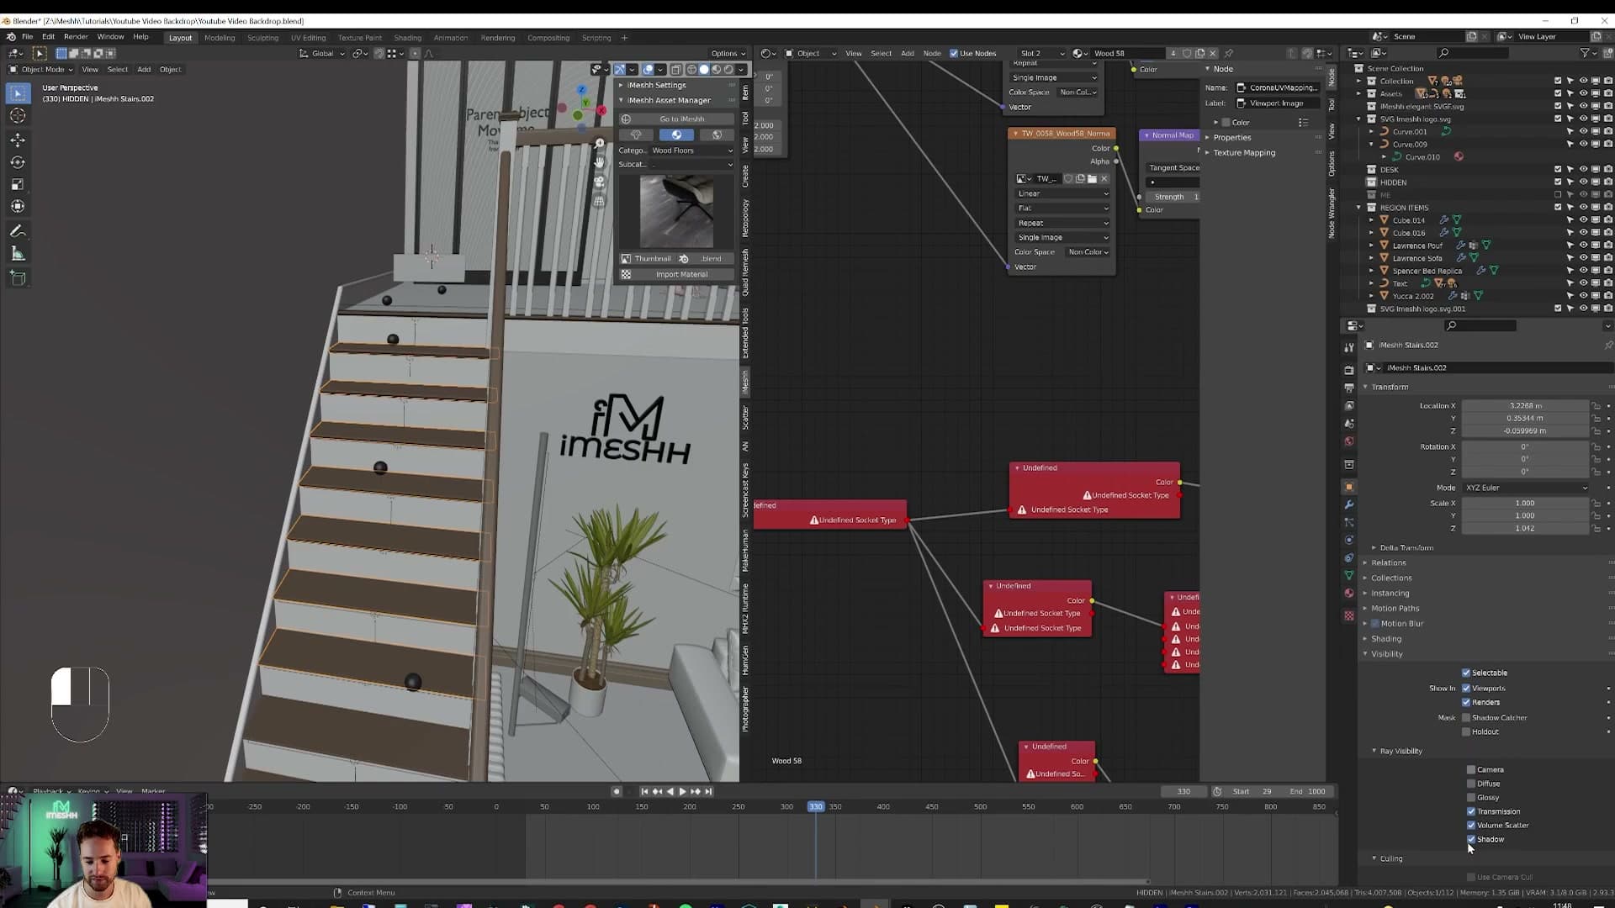The height and width of the screenshot is (908, 1615).
Task: Enable Glossy ray visibility checkbox
Action: 1471,798
